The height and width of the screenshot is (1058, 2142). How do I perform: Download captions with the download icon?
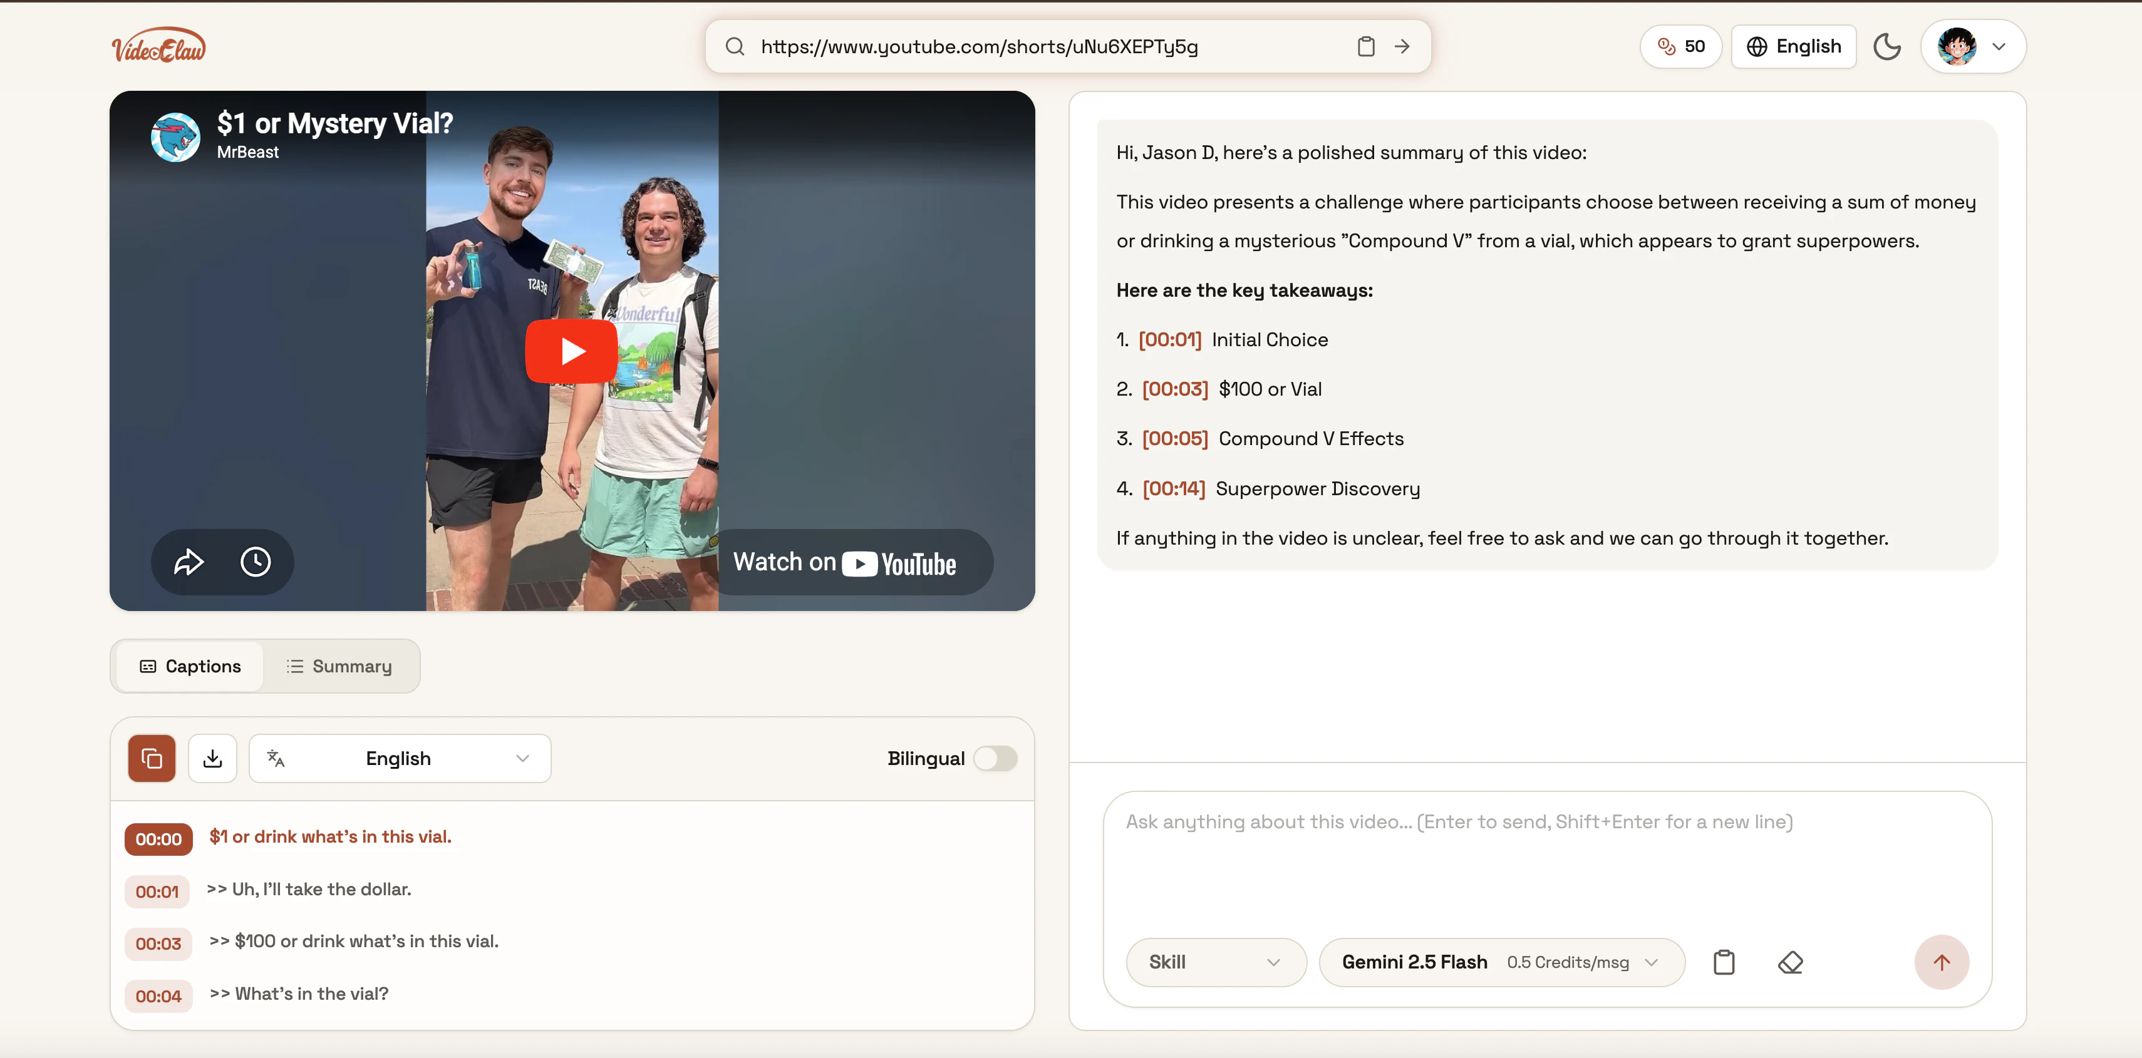212,758
